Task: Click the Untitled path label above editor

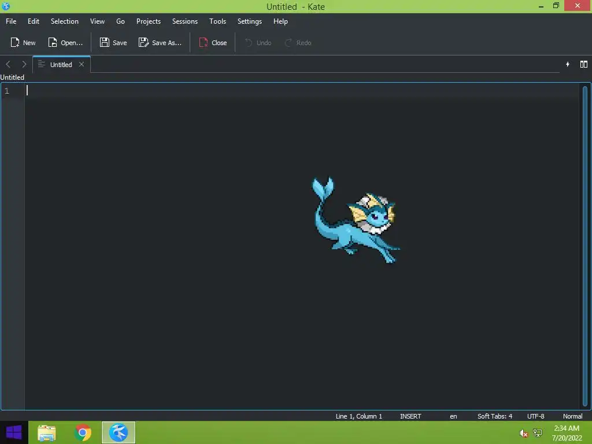Action: pos(12,77)
